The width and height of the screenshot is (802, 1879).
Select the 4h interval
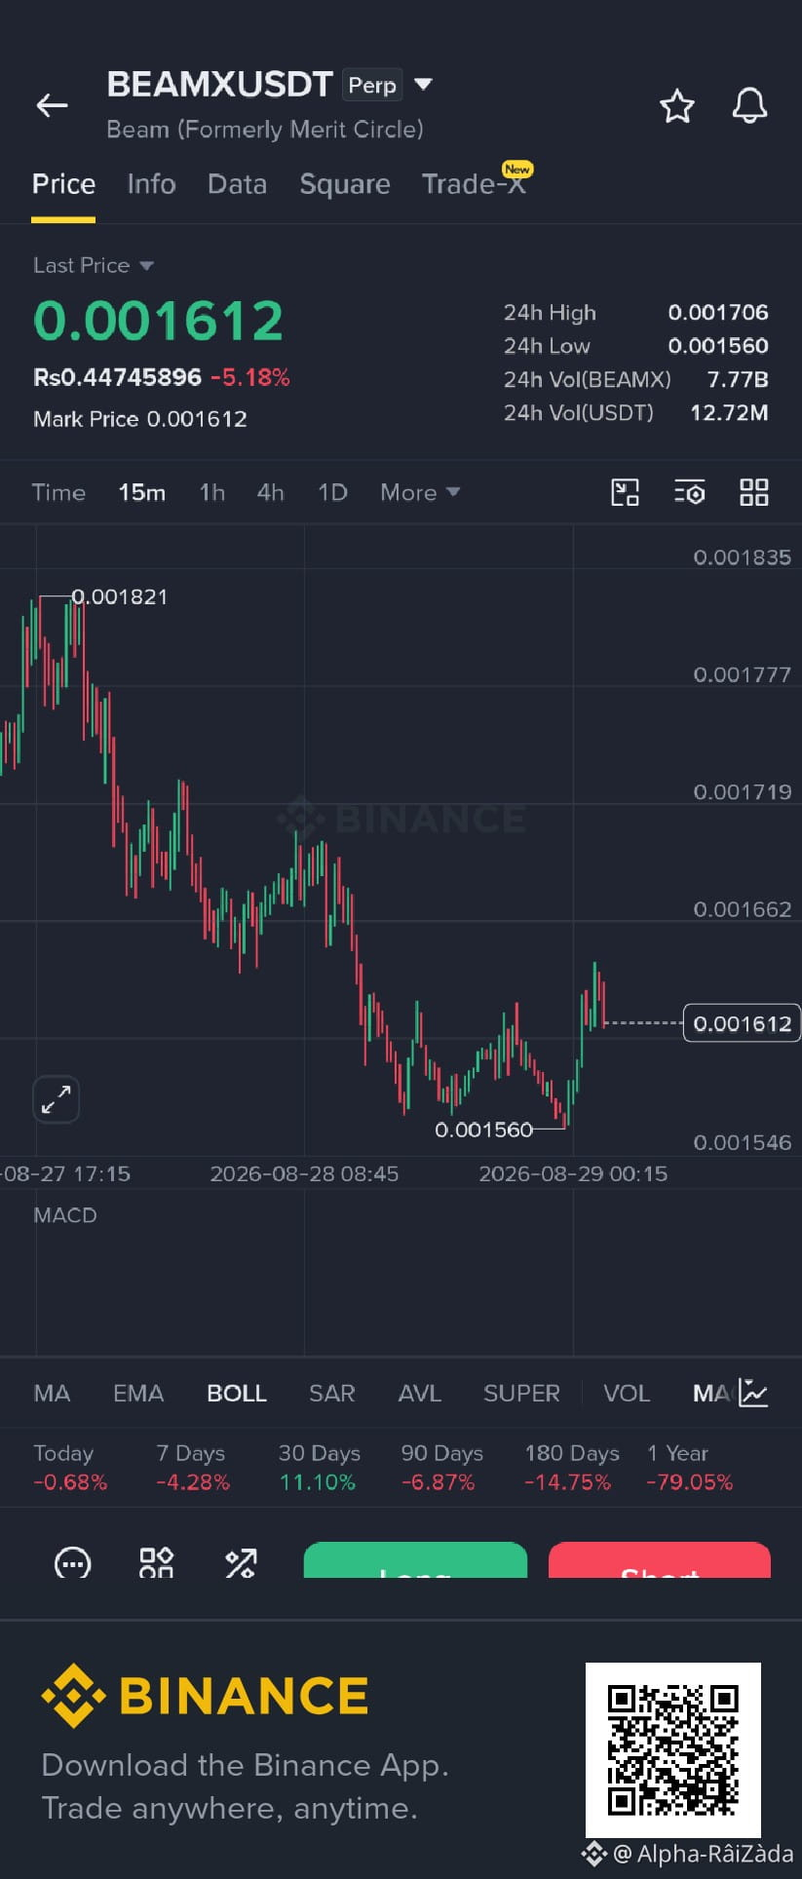tap(270, 492)
